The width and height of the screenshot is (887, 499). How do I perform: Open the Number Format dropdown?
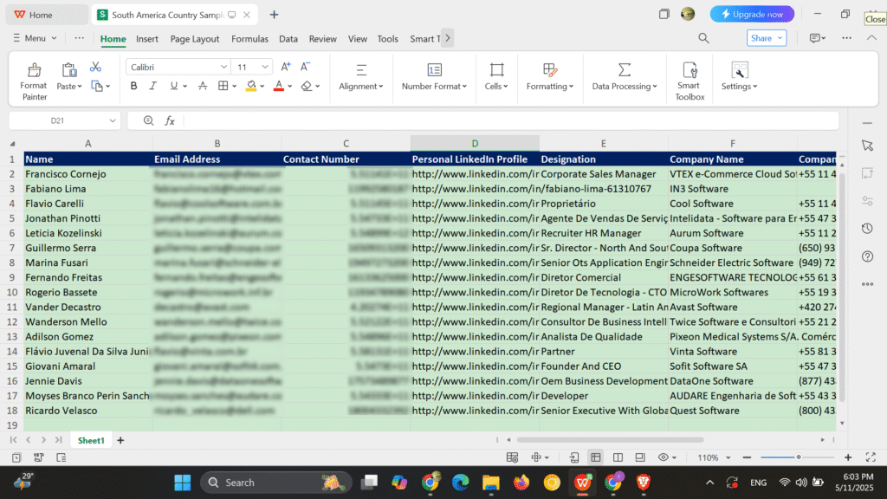pyautogui.click(x=434, y=77)
